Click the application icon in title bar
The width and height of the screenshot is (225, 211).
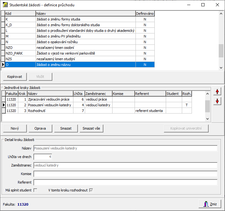tap(5, 5)
